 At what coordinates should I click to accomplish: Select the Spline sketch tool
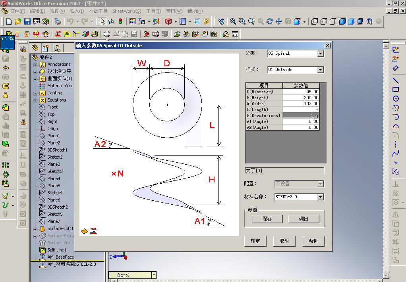click(395, 154)
